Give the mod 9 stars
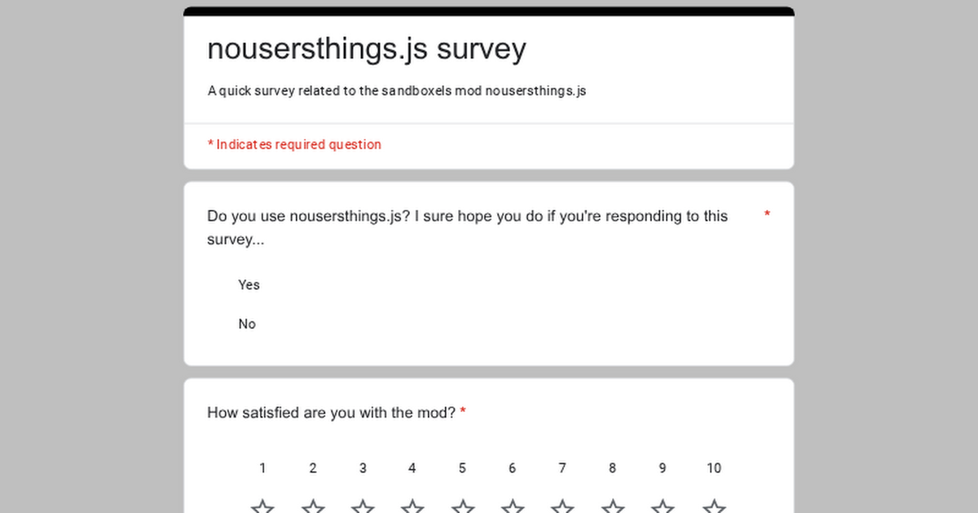 [x=662, y=505]
